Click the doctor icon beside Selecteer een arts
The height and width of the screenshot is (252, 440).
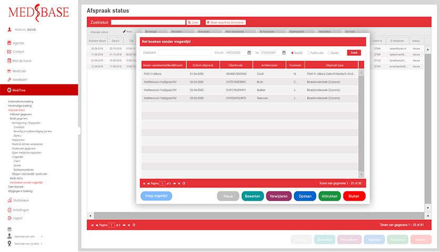(x=9, y=236)
